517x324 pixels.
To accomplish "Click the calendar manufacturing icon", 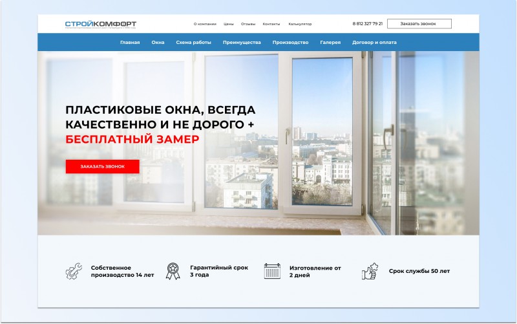I will [272, 271].
